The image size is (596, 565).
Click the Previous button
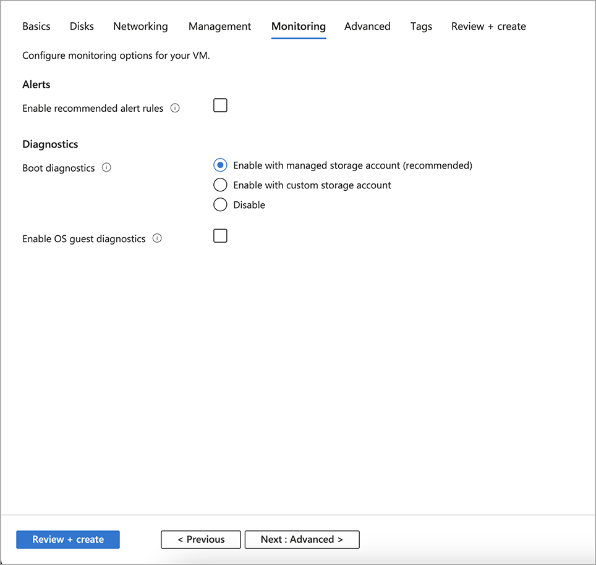201,540
